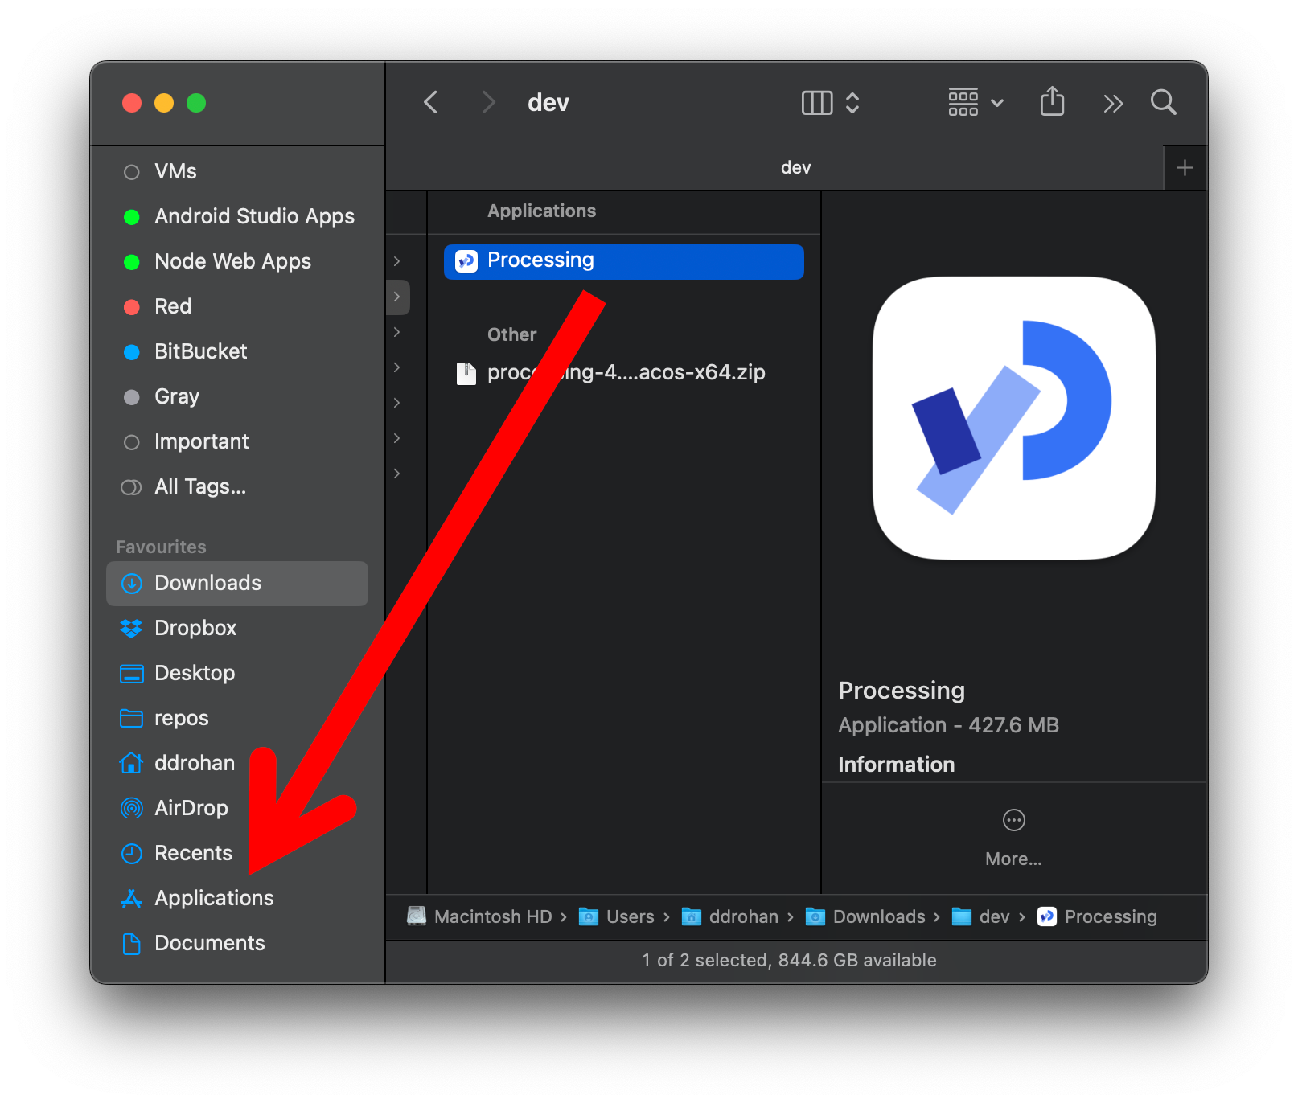The height and width of the screenshot is (1103, 1298).
Task: Open AirDrop in the sidebar
Action: tap(191, 808)
